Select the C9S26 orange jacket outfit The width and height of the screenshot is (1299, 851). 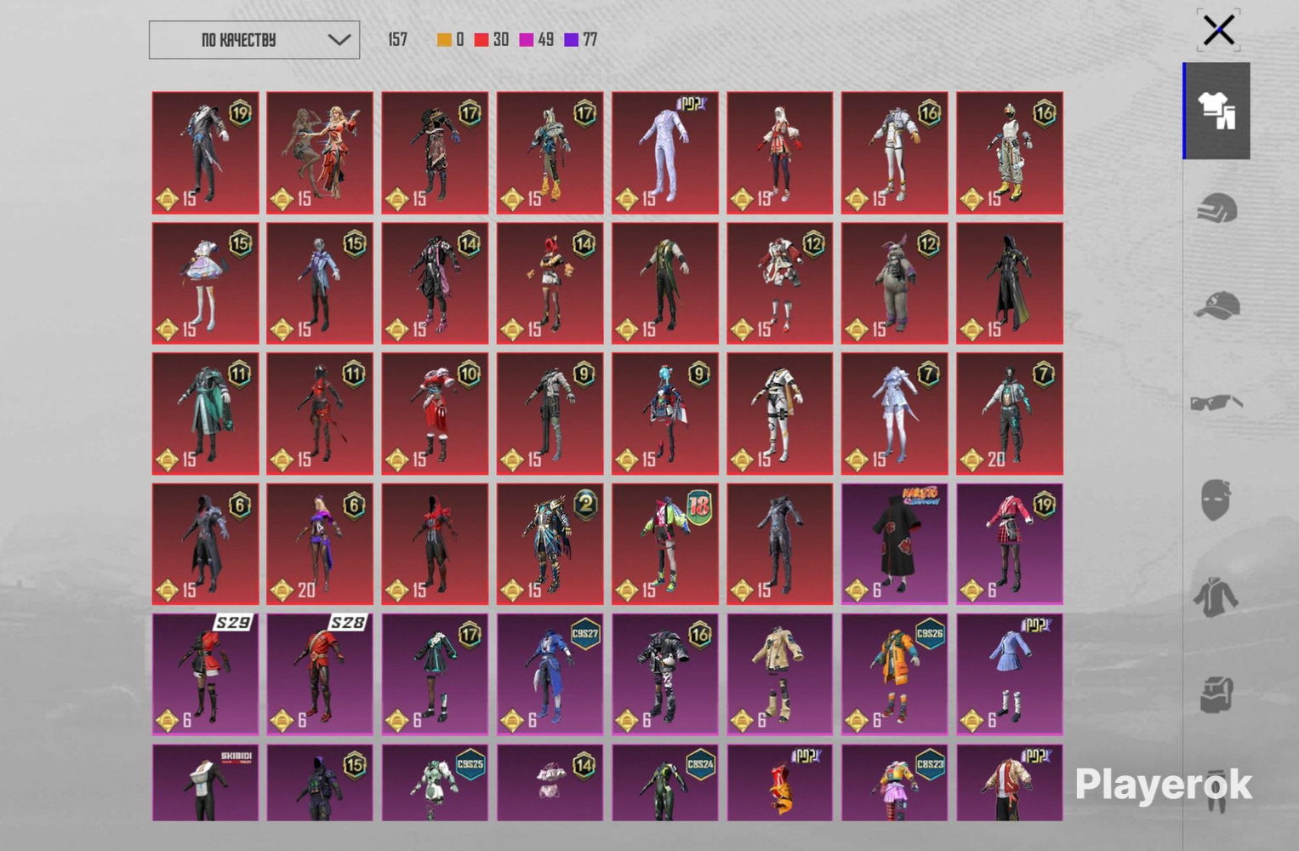pyautogui.click(x=895, y=675)
